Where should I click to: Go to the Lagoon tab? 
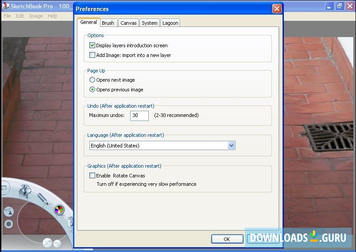coord(170,23)
